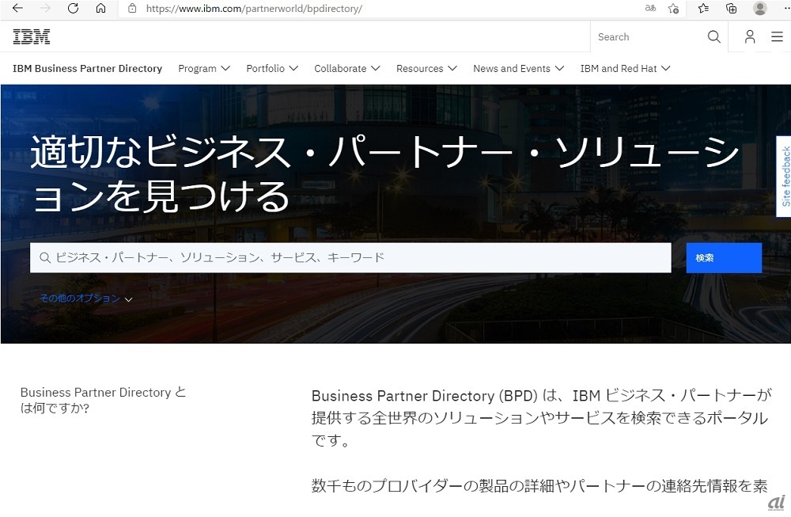791x517 pixels.
Task: Click the magnifier icon in IBM search
Action: tap(713, 37)
